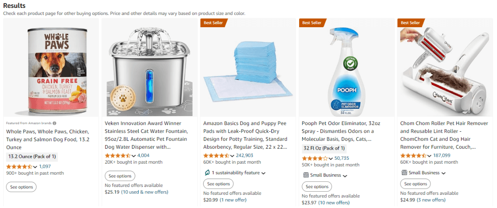
Task: Click See options for Whole Paws dog food
Action: (21, 187)
